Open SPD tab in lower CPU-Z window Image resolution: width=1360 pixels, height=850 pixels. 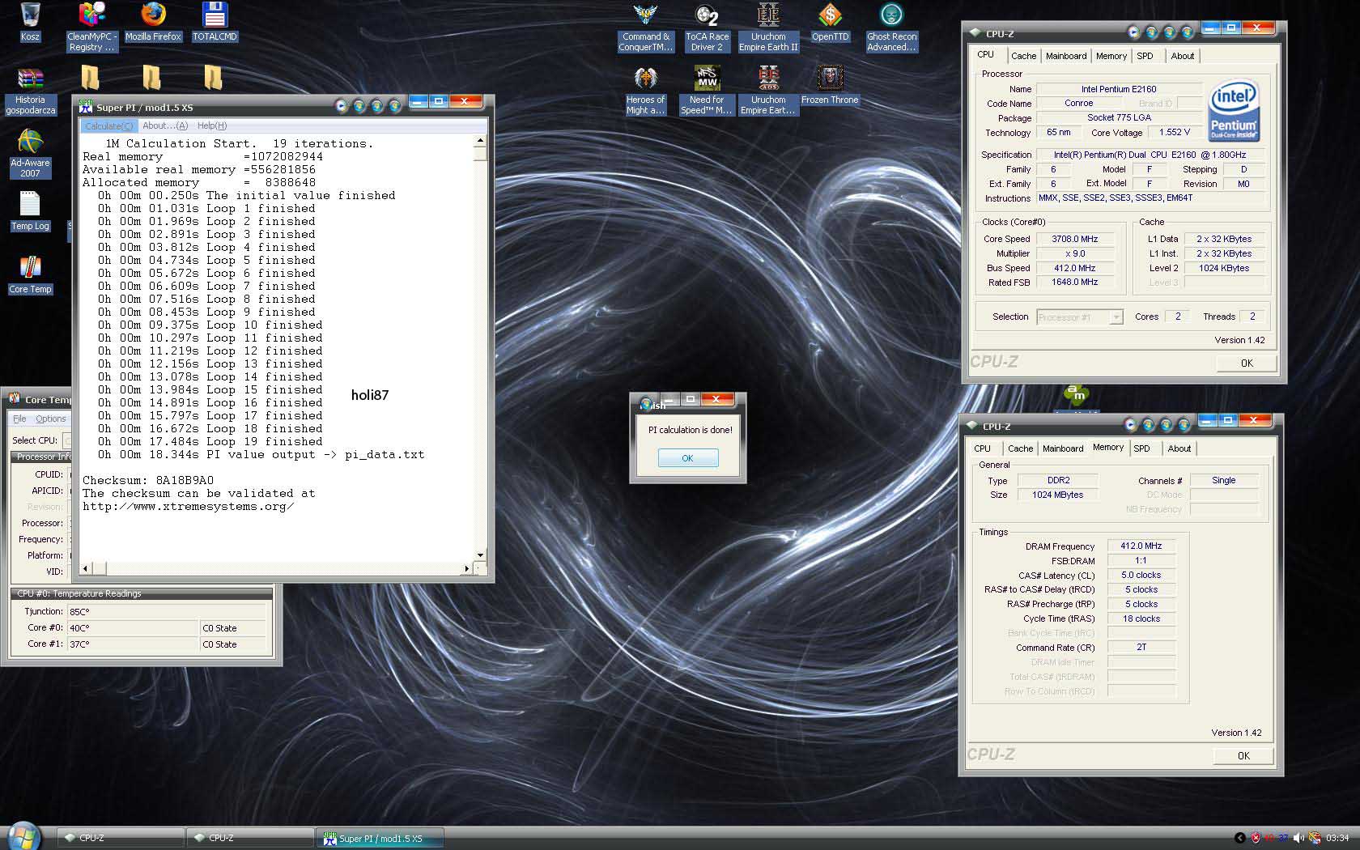[1141, 448]
